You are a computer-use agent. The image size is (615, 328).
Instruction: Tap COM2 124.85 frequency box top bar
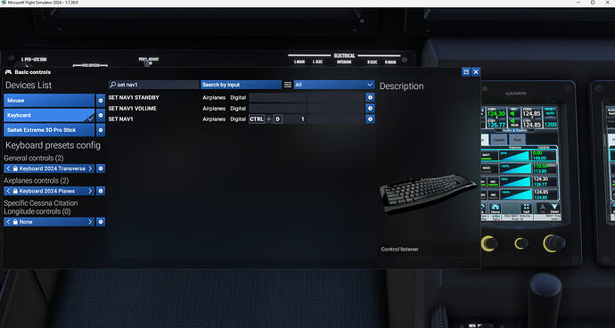point(531,118)
